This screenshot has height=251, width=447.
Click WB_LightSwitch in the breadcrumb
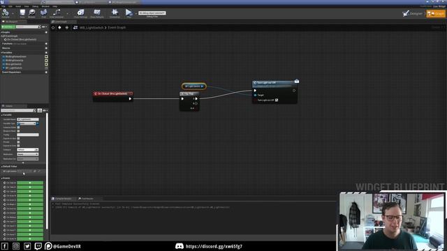pyautogui.click(x=91, y=28)
